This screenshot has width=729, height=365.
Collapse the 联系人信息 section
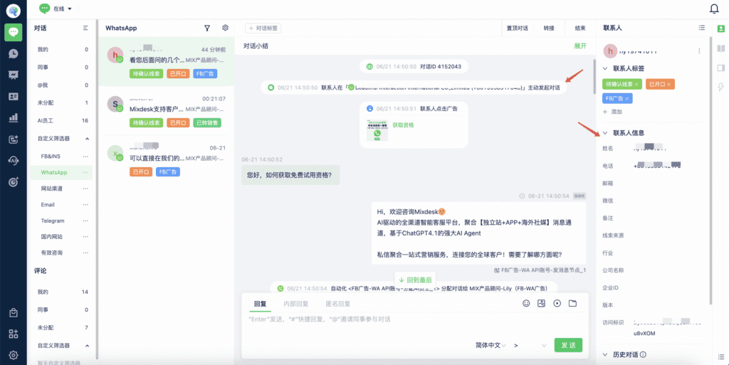[x=605, y=133]
